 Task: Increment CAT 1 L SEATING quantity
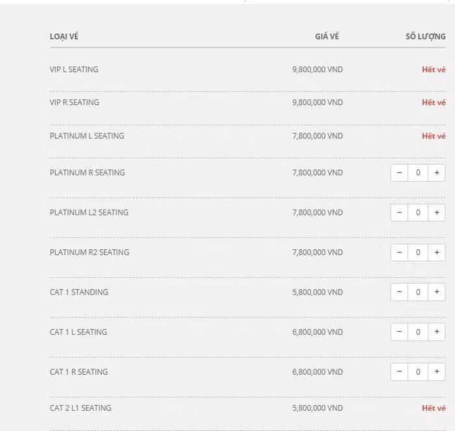437,332
